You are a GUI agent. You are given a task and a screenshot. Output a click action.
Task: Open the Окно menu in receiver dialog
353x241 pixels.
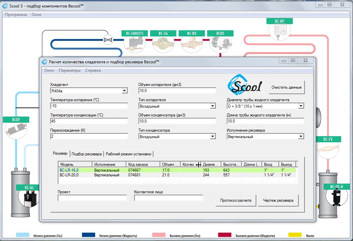(x=49, y=70)
